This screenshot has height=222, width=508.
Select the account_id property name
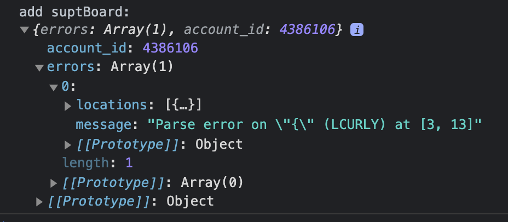87,49
